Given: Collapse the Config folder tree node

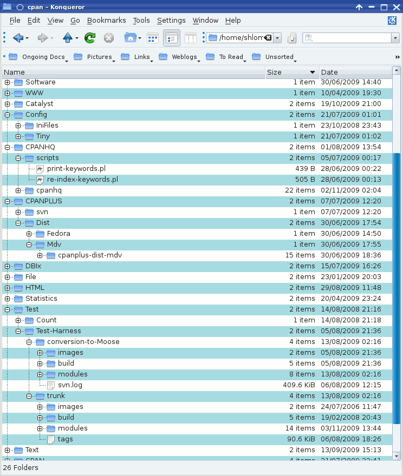Looking at the screenshot, I should tap(7, 115).
